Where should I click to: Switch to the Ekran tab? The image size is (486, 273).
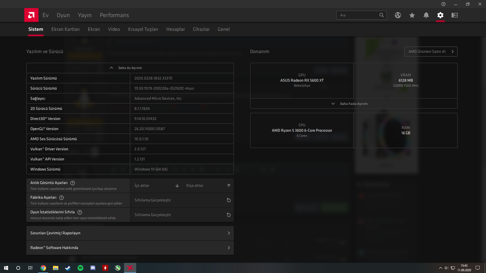pos(94,29)
